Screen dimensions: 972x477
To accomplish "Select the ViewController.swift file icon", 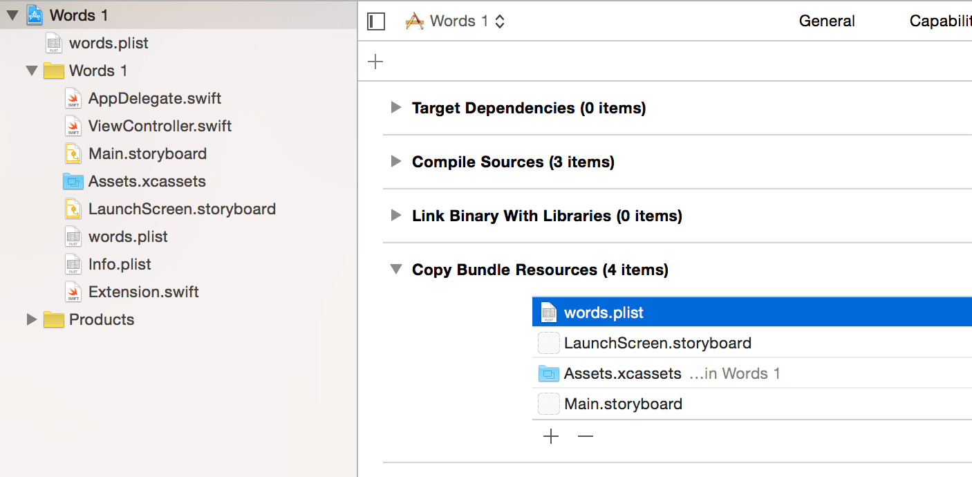I will click(73, 126).
